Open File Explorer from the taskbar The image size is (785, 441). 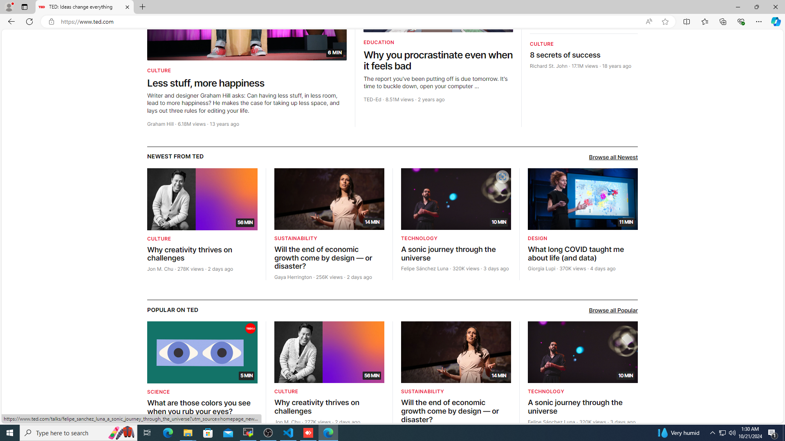tap(188, 433)
